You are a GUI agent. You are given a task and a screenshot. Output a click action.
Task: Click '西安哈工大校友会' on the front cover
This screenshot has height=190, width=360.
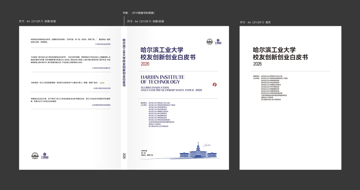tap(155, 124)
